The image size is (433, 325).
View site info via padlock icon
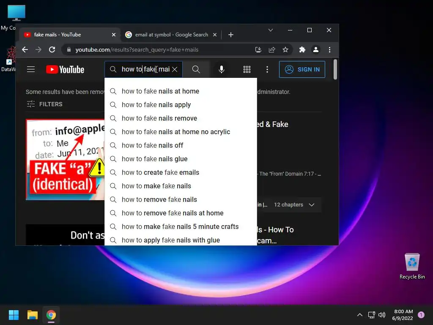[x=69, y=50]
